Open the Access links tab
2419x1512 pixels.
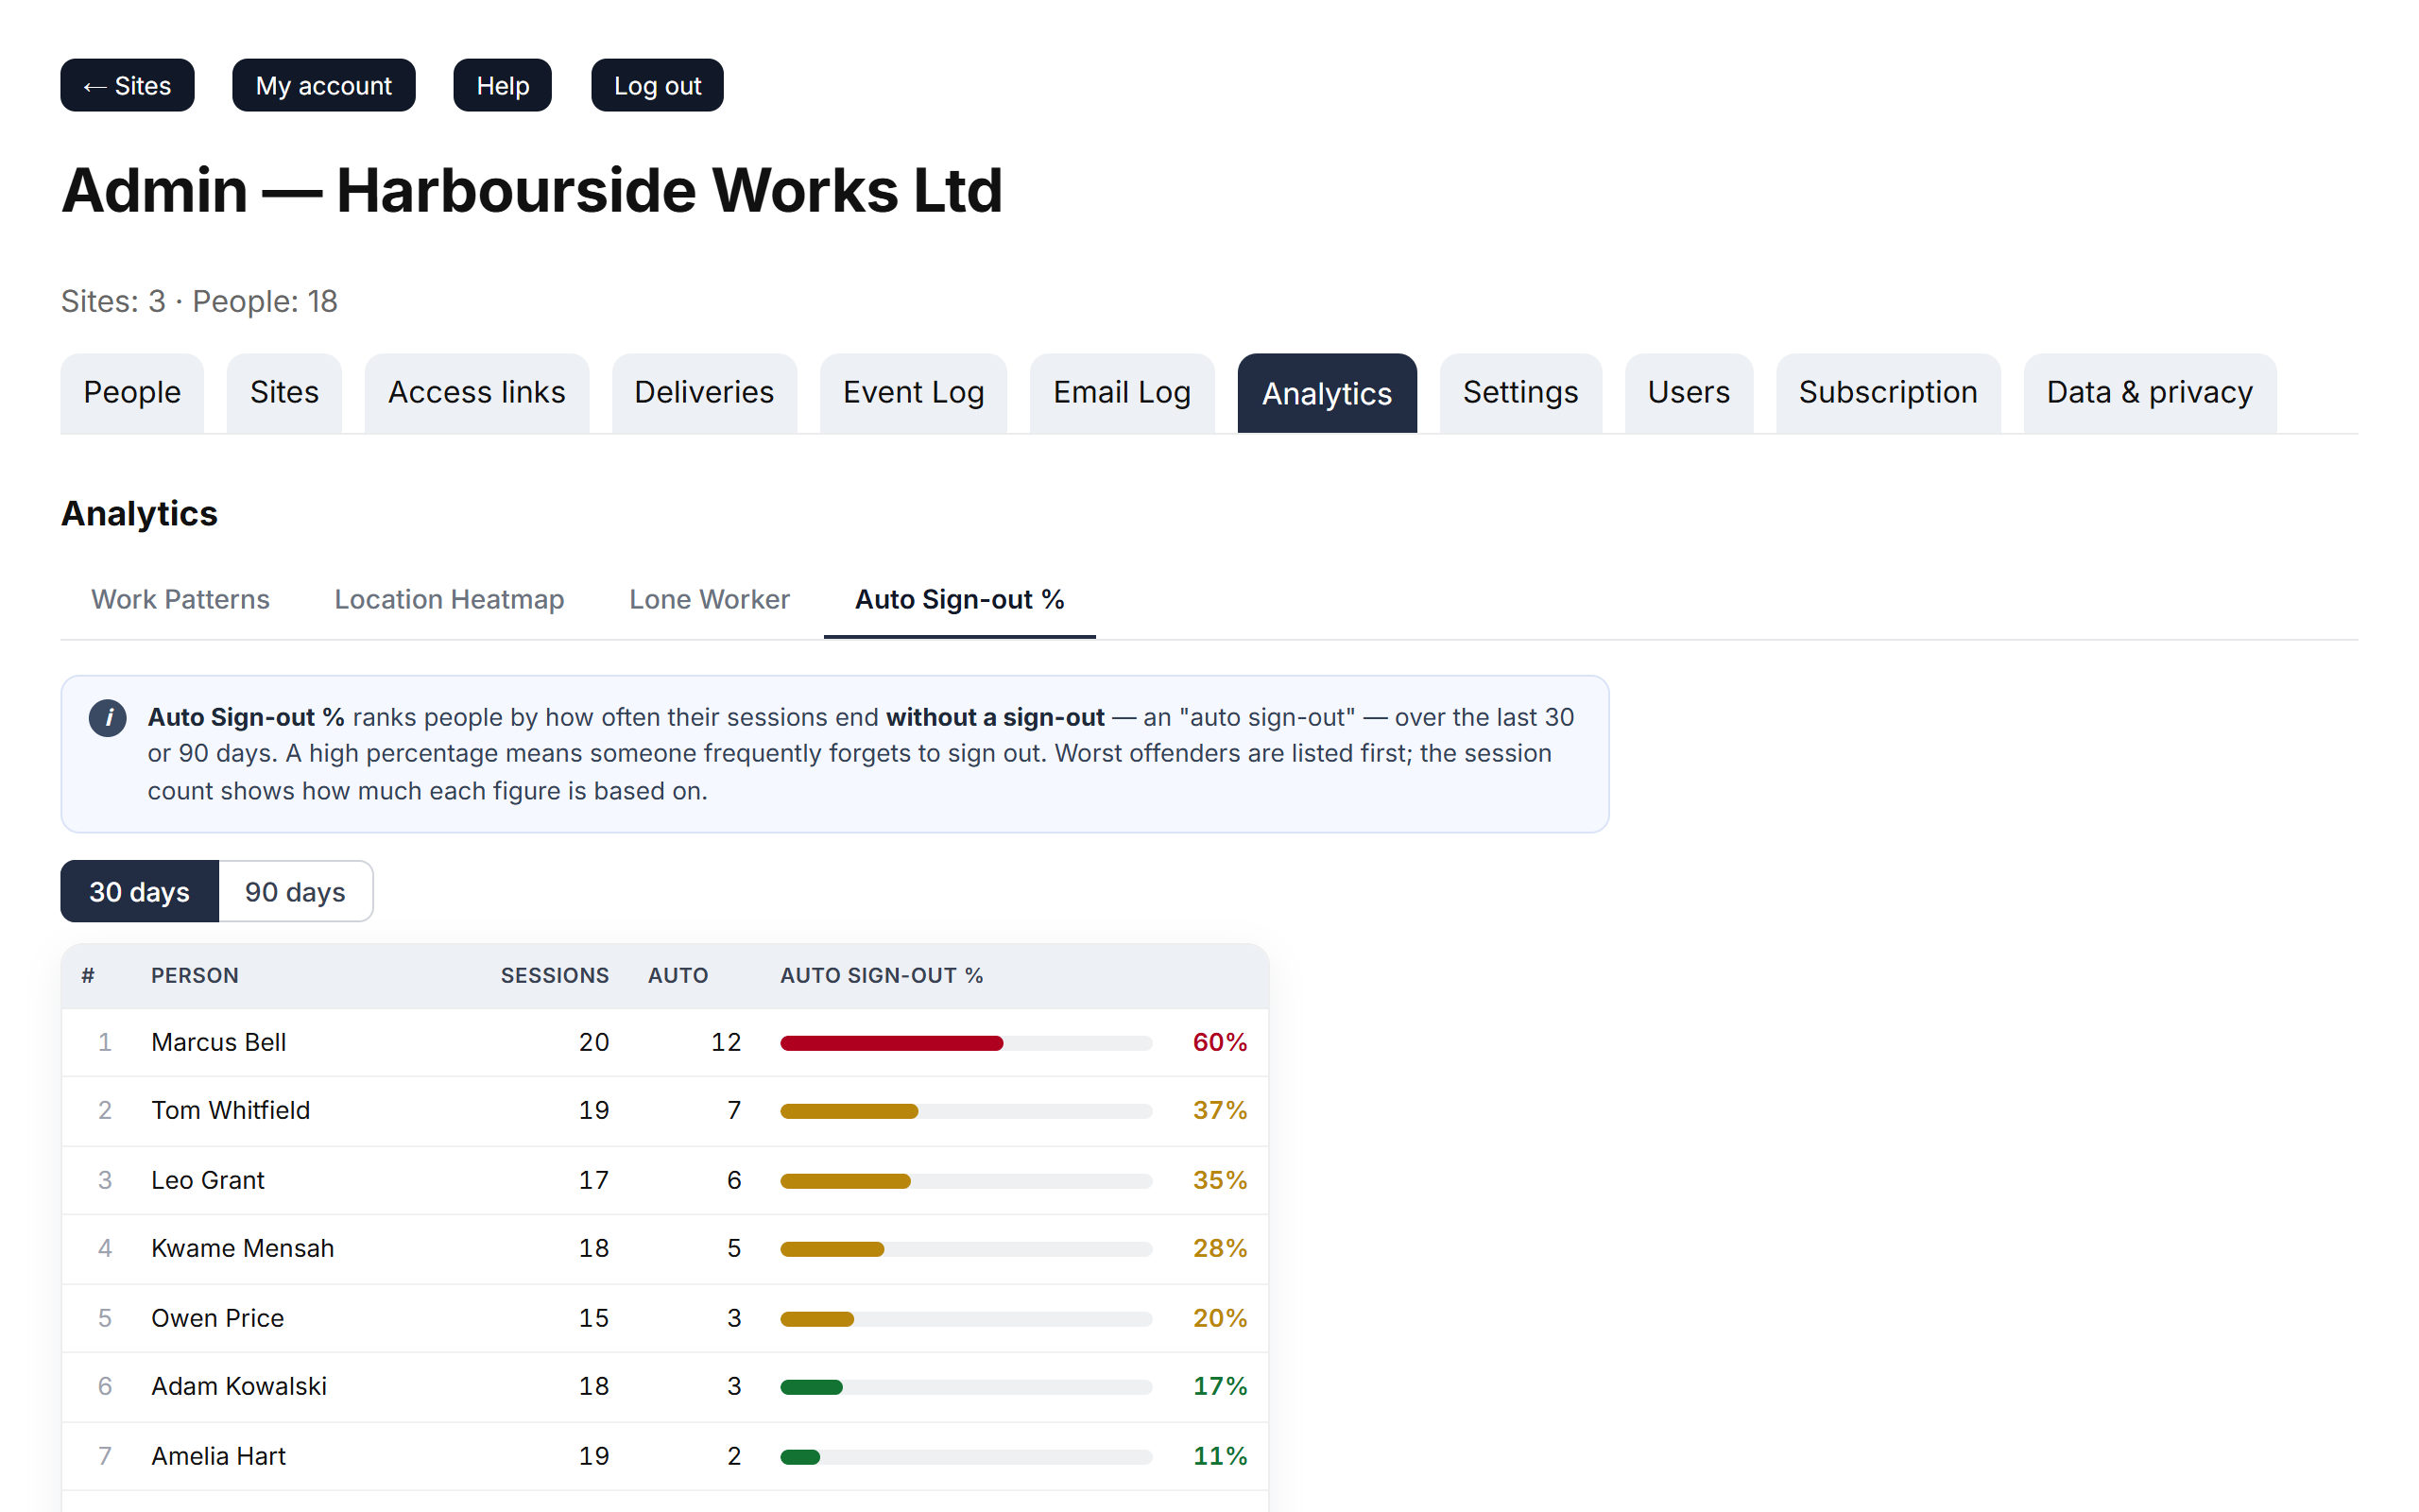coord(477,393)
